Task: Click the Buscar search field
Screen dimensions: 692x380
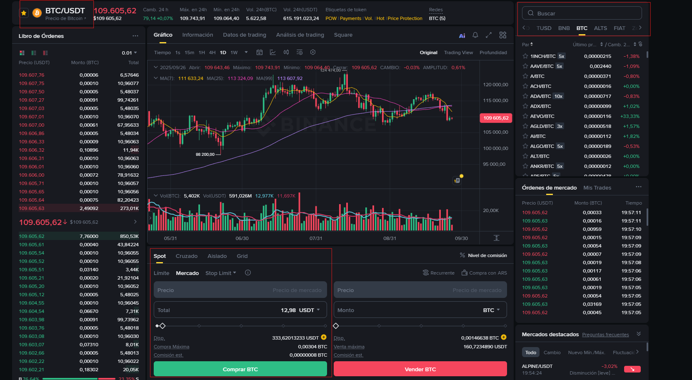Action: point(582,12)
